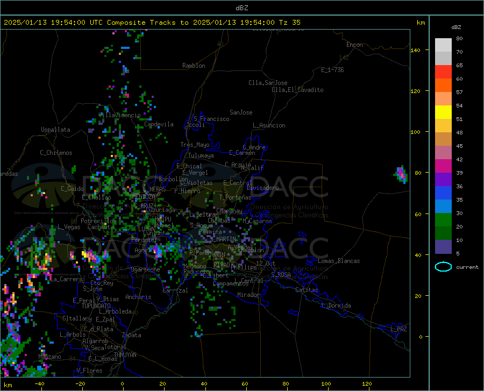Image resolution: width=484 pixels, height=391 pixels.
Task: Click the 'Uspallata' town label
Action: tap(55, 130)
